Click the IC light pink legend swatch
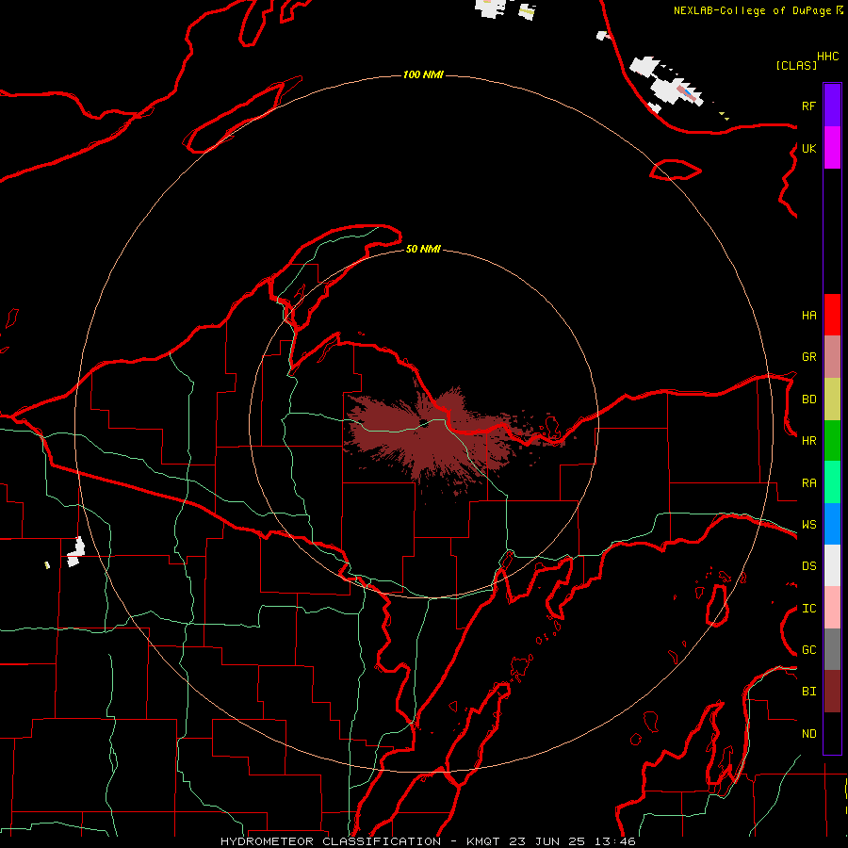Viewport: 848px width, 848px height. tap(832, 608)
